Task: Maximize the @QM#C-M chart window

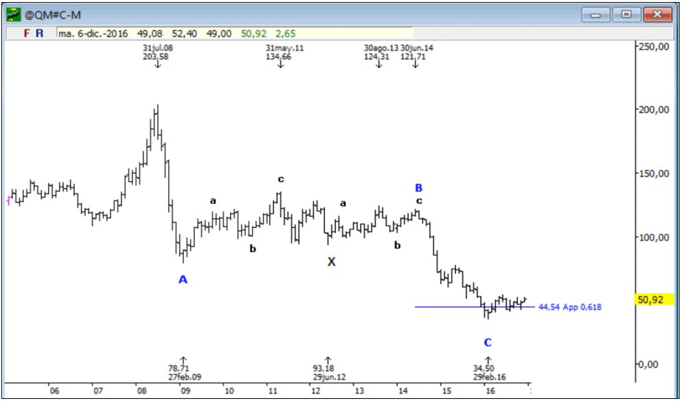Action: coord(627,15)
